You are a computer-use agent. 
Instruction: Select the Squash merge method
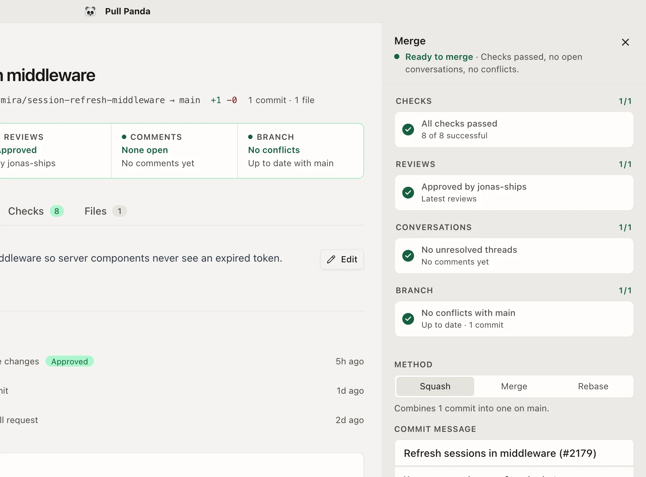coord(435,386)
